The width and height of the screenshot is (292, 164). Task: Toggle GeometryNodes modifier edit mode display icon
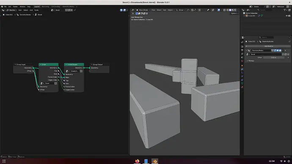[x=275, y=50]
